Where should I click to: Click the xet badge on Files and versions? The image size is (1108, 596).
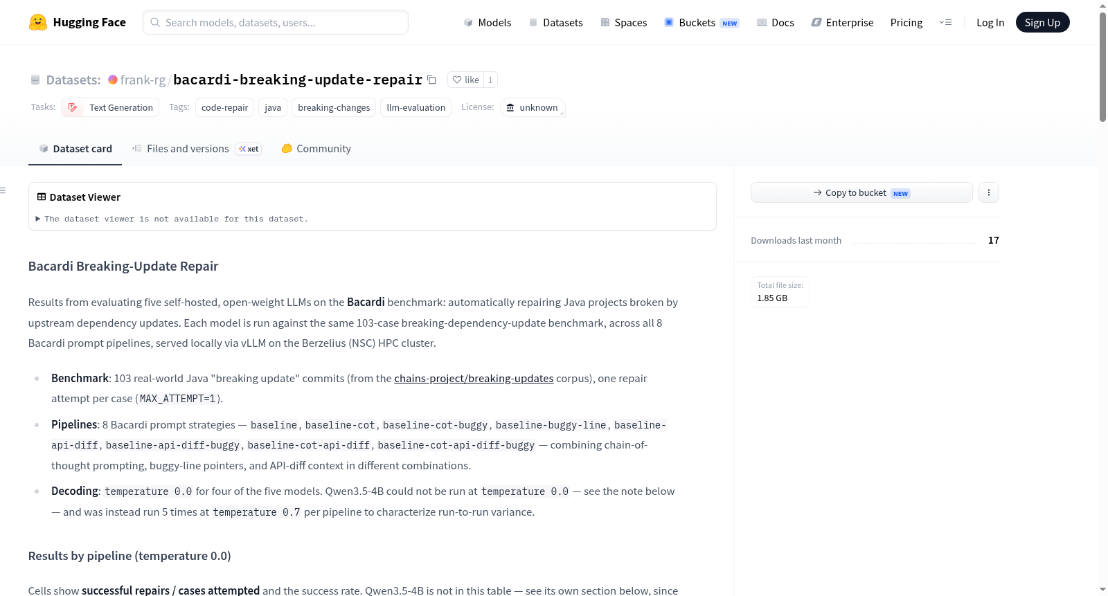point(249,149)
